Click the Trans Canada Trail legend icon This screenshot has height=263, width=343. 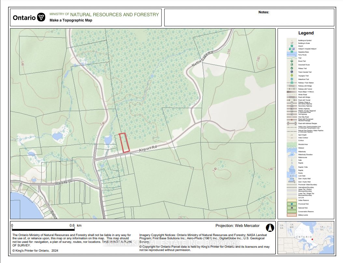pyautogui.click(x=292, y=72)
